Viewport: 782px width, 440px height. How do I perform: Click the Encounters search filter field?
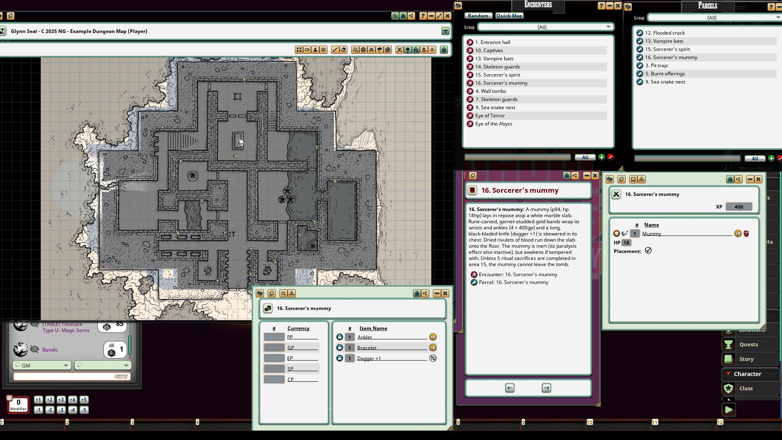pyautogui.click(x=518, y=157)
